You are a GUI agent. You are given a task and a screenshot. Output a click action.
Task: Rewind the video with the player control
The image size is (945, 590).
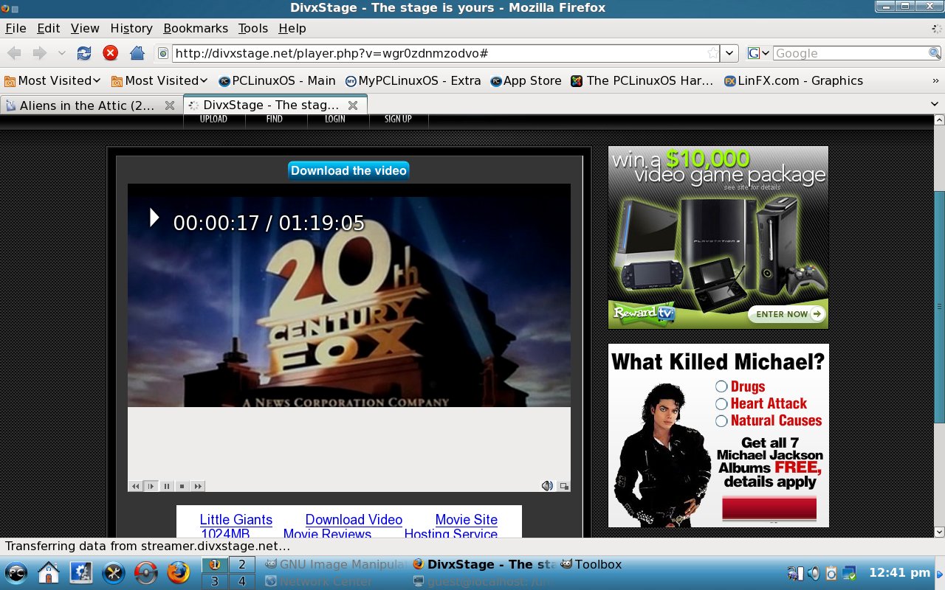point(135,486)
